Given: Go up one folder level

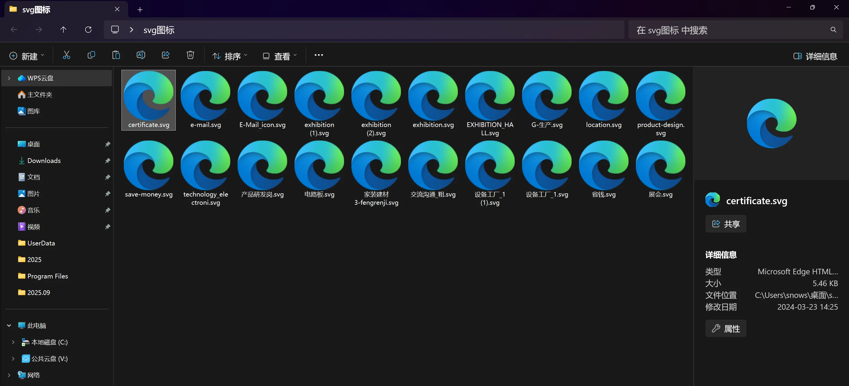Looking at the screenshot, I should pyautogui.click(x=63, y=30).
